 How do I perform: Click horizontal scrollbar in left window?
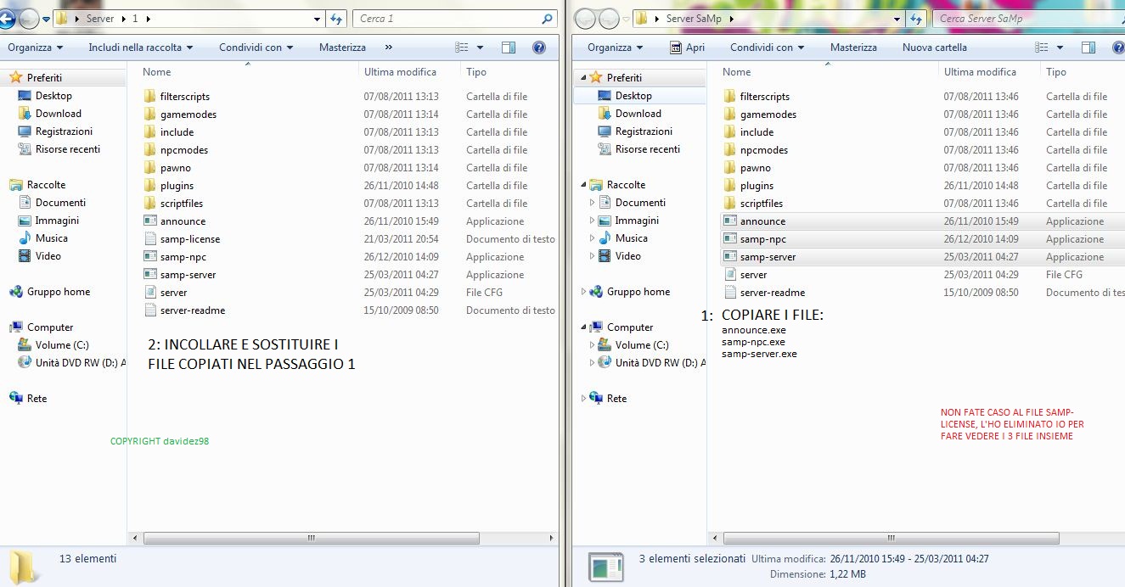[x=311, y=538]
